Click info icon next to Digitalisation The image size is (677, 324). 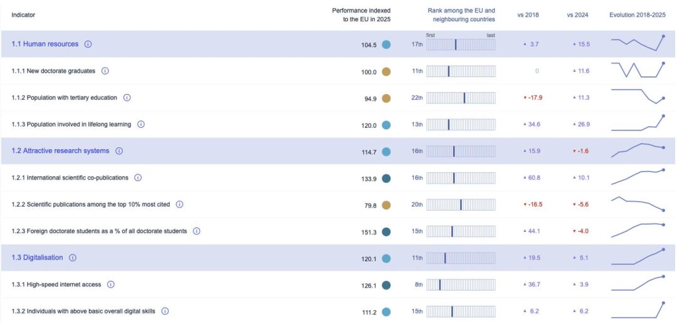(x=73, y=258)
